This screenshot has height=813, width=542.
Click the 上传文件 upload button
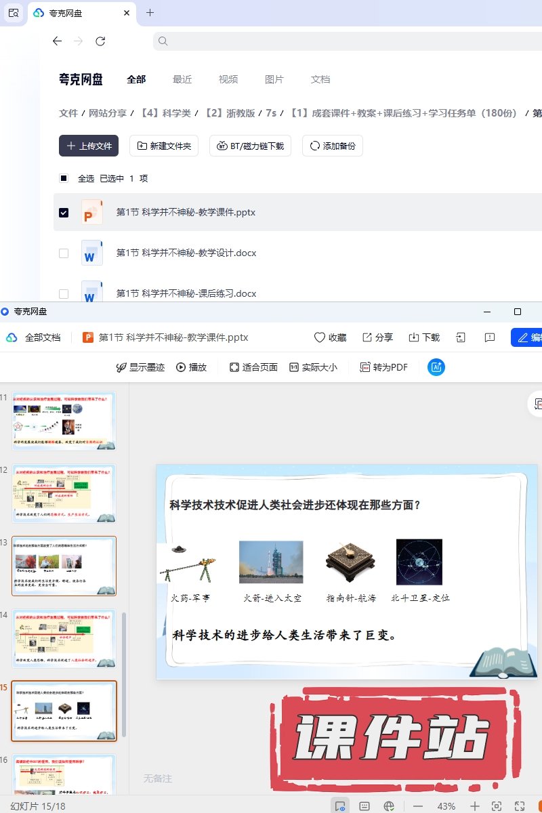click(89, 146)
